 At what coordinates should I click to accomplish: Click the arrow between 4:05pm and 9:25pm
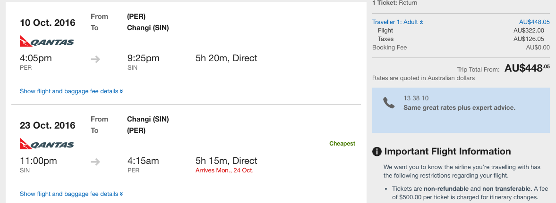point(95,59)
